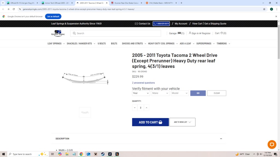Go forward in browser history
The width and height of the screenshot is (280, 157).
[x=8, y=9]
